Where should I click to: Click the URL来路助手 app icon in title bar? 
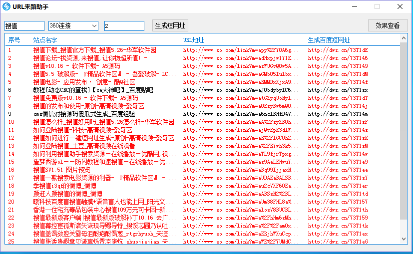pyautogui.click(x=6, y=6)
